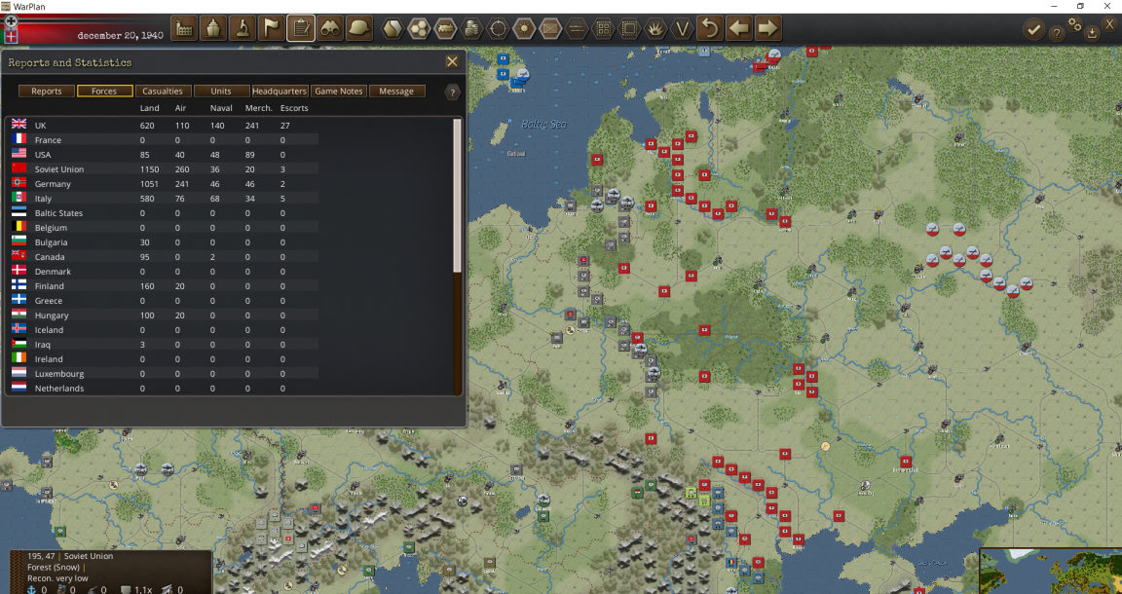
Task: Click the Escorts column header
Action: 294,108
